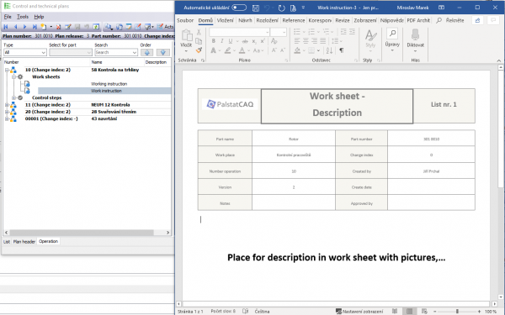Open bullet list dropdown arrow
The height and width of the screenshot is (315, 505).
pos(304,32)
